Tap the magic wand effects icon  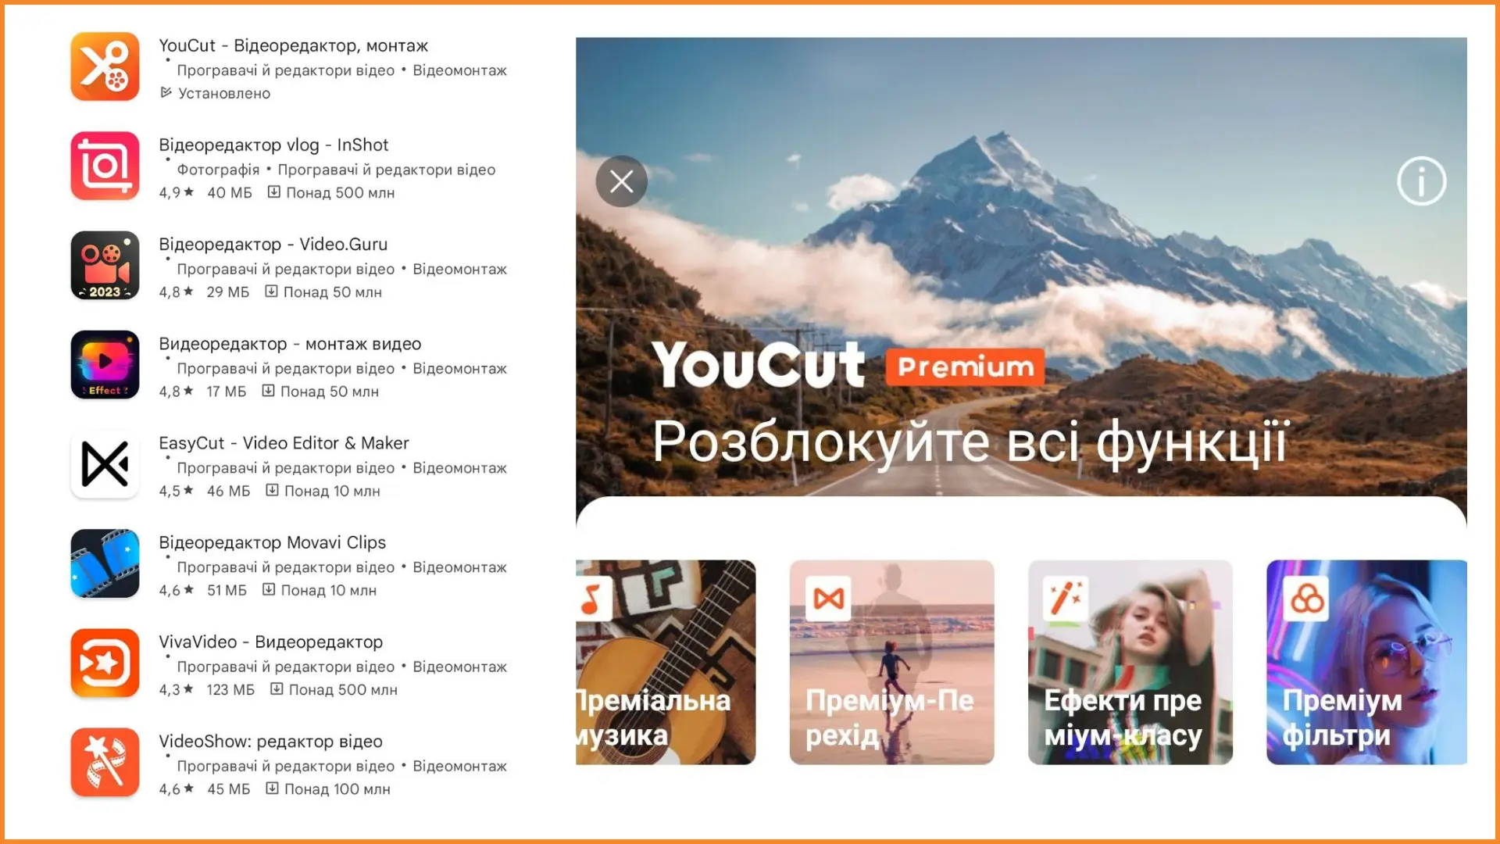(x=1066, y=599)
